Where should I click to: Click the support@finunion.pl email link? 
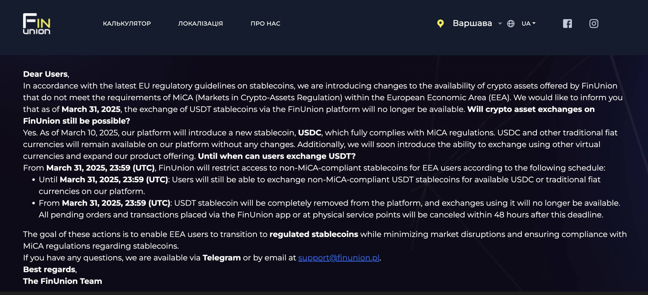coord(339,258)
